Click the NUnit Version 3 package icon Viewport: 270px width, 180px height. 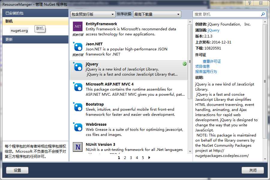click(78, 147)
